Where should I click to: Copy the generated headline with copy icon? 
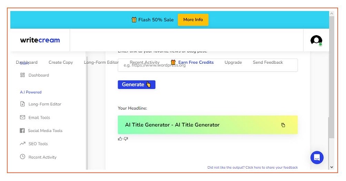tap(283, 125)
